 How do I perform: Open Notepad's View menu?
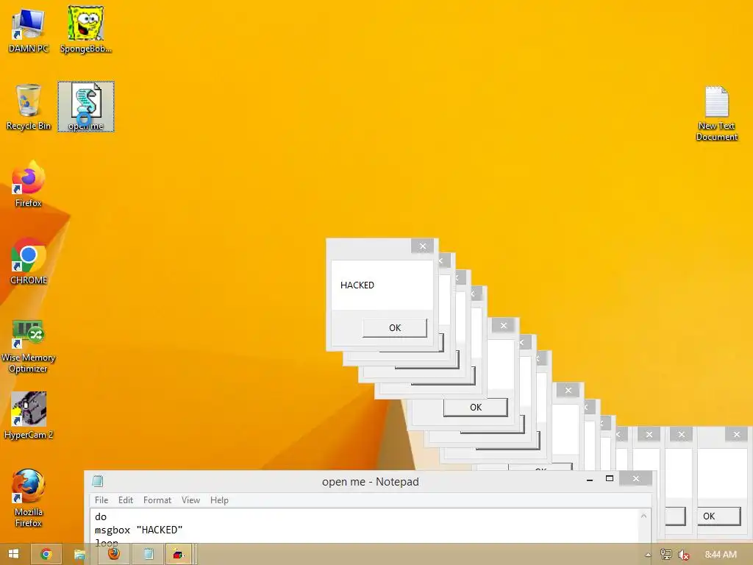(190, 500)
